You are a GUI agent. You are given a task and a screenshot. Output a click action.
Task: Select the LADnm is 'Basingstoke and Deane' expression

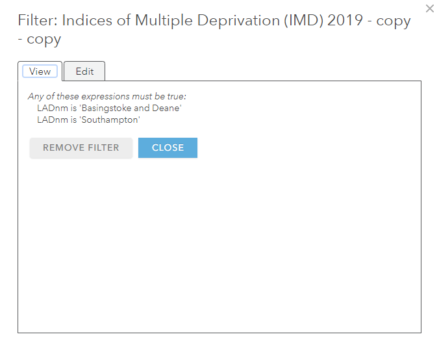tap(109, 108)
